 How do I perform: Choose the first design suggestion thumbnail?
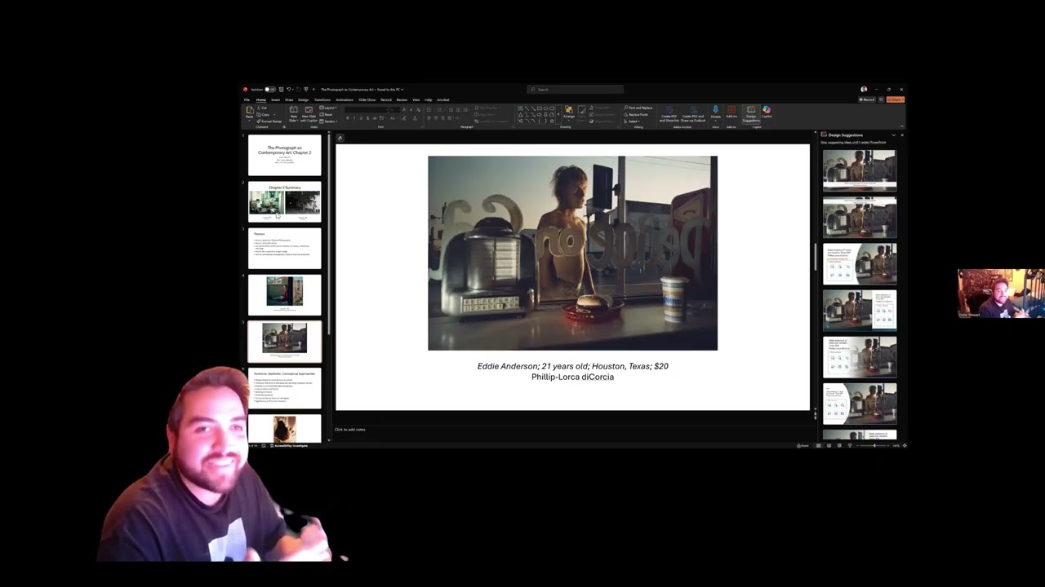[x=859, y=170]
